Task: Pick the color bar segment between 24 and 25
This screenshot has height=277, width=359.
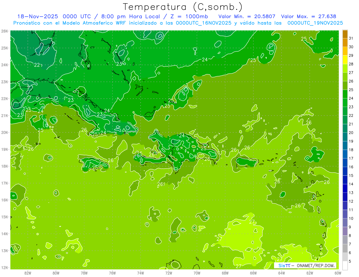Action: [345, 94]
